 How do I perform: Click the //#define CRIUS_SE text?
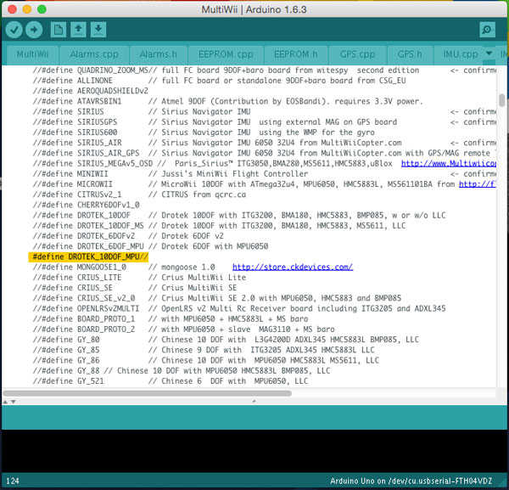click(x=72, y=288)
